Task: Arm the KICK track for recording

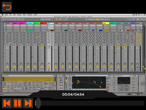Action: 49,70
